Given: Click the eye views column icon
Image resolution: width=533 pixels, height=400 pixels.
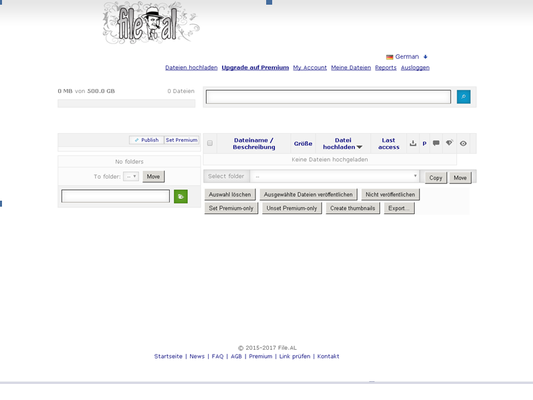Looking at the screenshot, I should click(463, 144).
